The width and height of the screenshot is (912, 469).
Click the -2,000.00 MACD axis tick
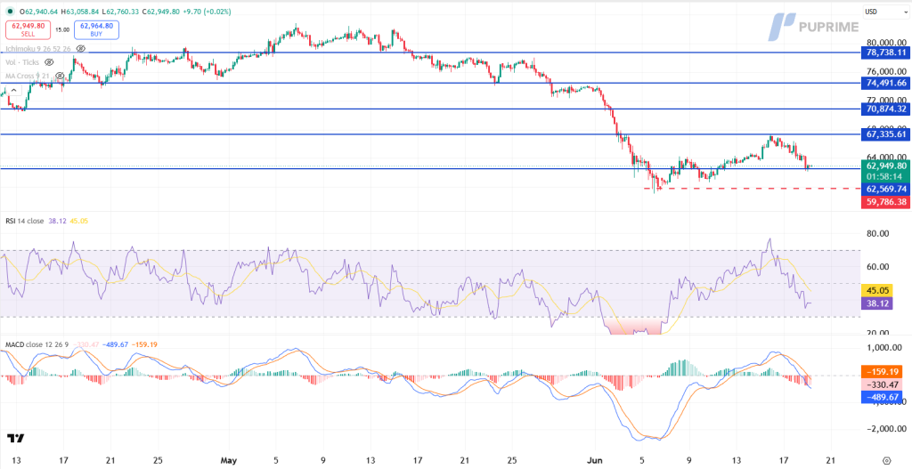coord(884,428)
